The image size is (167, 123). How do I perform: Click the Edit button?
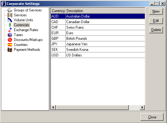pyautogui.click(x=156, y=21)
